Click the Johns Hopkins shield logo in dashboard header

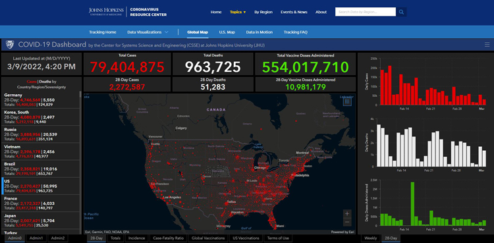tap(10, 45)
